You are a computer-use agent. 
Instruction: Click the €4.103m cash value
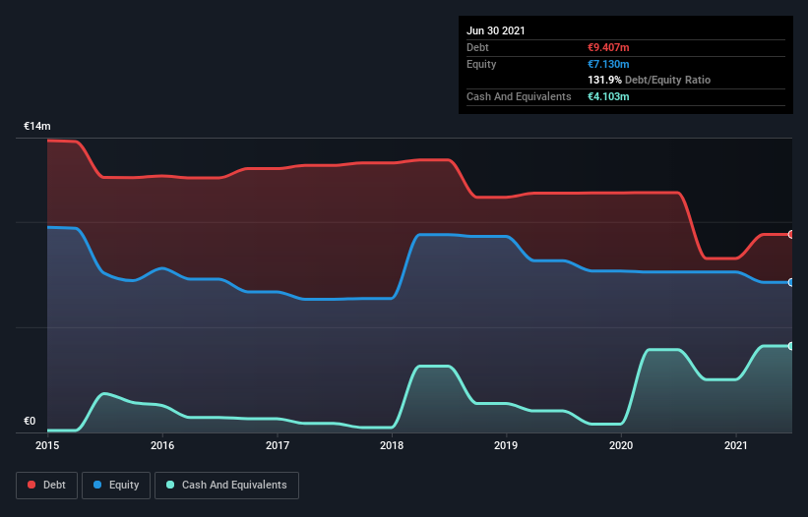pyautogui.click(x=608, y=96)
